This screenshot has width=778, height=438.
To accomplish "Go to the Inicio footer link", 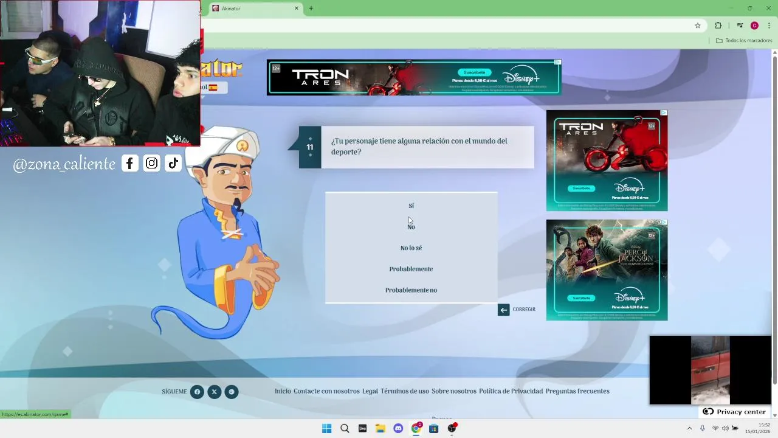I will (x=283, y=391).
